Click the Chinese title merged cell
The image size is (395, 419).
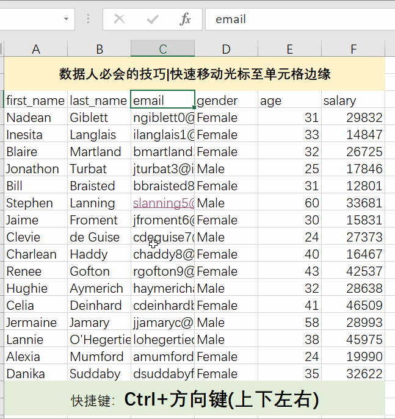194,74
